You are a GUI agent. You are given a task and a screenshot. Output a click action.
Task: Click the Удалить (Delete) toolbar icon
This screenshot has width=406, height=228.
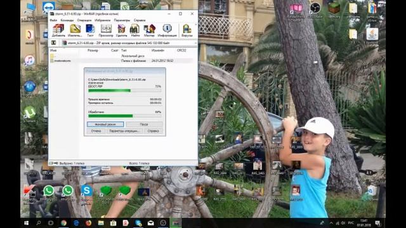121,30
